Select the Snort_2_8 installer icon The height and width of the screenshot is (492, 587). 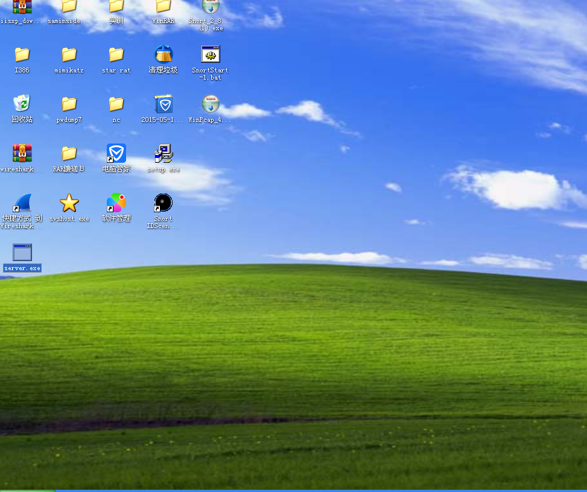(211, 7)
